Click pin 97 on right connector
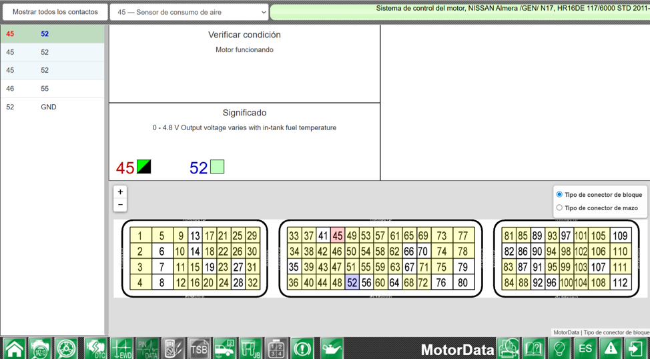The height and width of the screenshot is (359, 650). tap(566, 236)
